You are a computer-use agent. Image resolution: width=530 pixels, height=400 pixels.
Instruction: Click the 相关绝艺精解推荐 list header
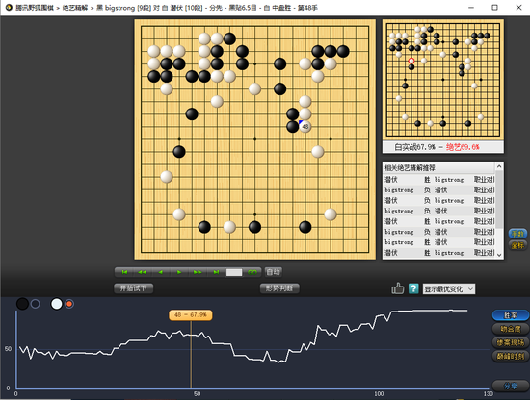pyautogui.click(x=439, y=167)
